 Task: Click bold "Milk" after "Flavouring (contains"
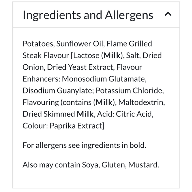pyautogui.click(x=104, y=102)
